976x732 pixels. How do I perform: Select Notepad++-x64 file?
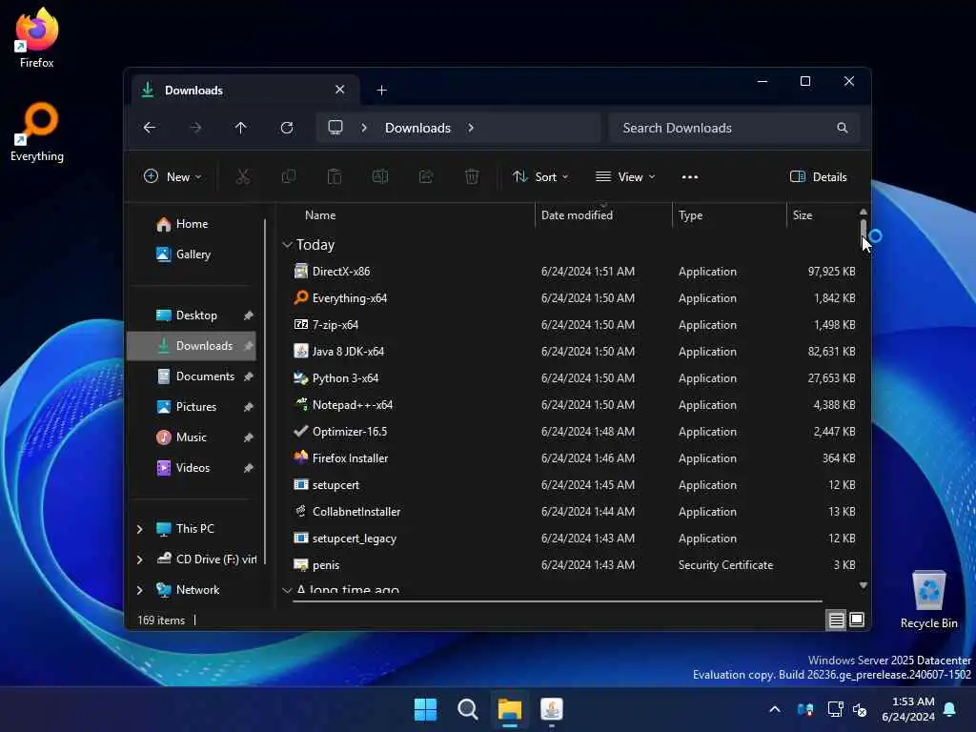(x=353, y=404)
